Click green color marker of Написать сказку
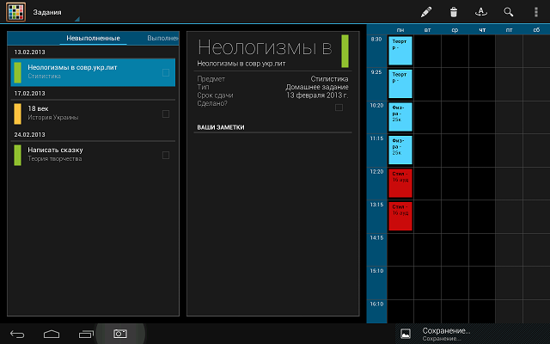Screen dimensions: 550x344 point(17,155)
